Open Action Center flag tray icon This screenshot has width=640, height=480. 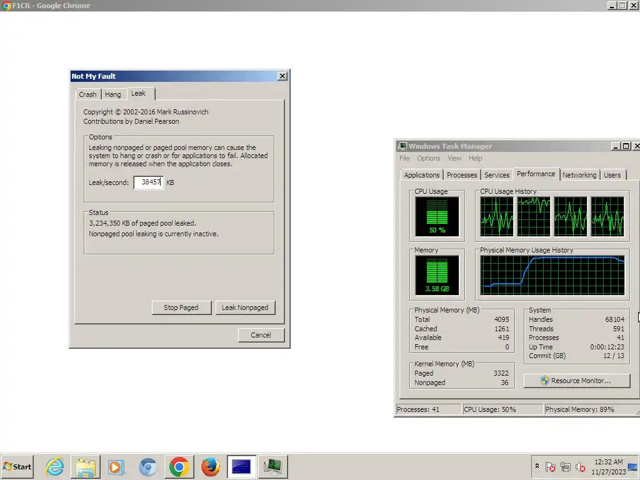(x=550, y=466)
